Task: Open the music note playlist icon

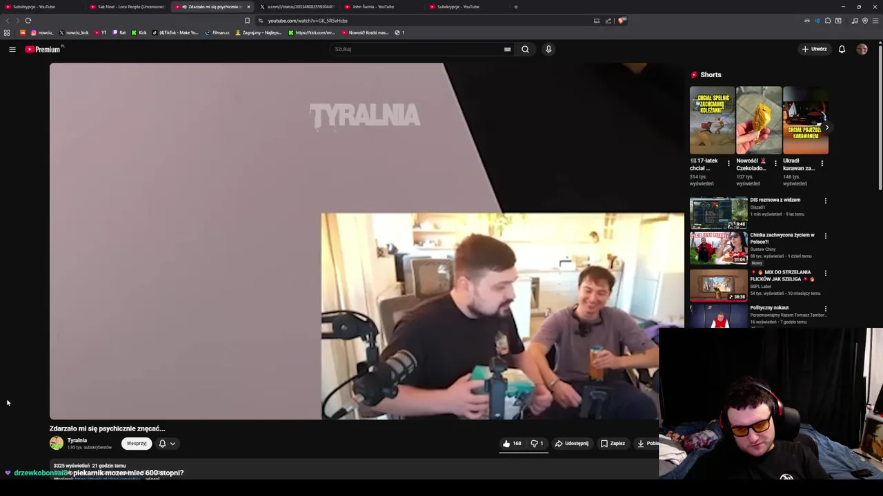Action: click(x=855, y=21)
